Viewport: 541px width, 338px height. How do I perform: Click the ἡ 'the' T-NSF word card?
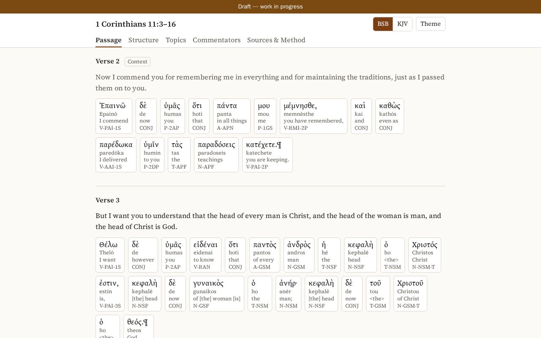[329, 255]
